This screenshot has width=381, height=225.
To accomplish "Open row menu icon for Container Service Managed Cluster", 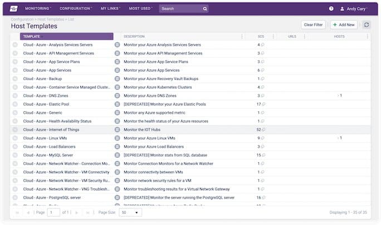I will (x=117, y=87).
